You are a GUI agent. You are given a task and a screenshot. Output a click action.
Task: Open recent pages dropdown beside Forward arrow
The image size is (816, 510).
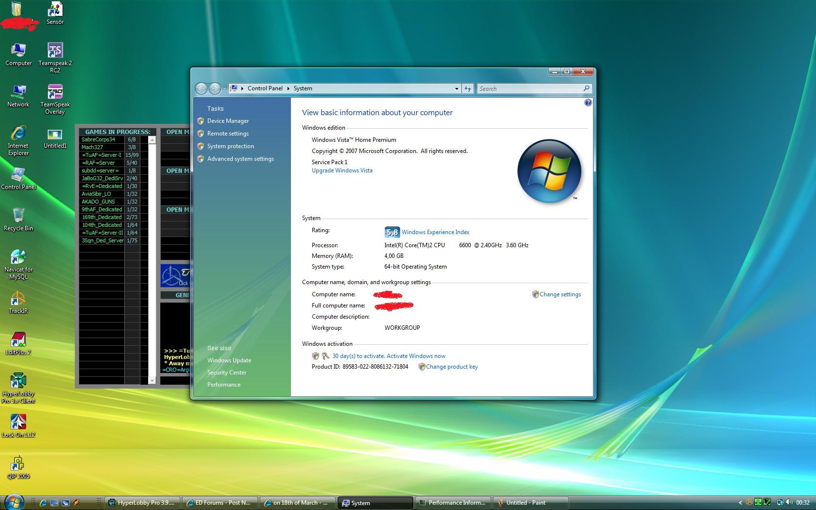pos(224,88)
